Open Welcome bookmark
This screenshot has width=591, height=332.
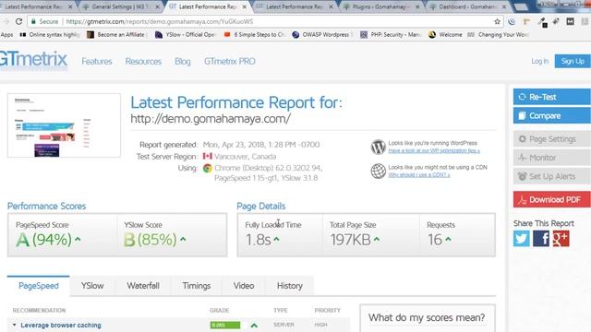click(445, 35)
